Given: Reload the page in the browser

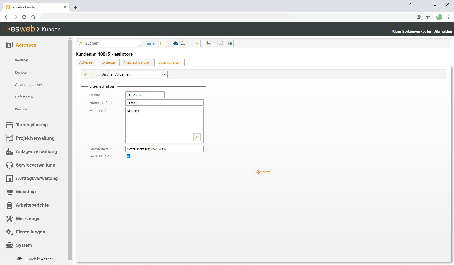Looking at the screenshot, I should point(24,17).
